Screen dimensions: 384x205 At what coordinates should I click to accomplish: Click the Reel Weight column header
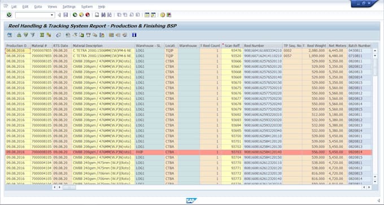click(315, 46)
